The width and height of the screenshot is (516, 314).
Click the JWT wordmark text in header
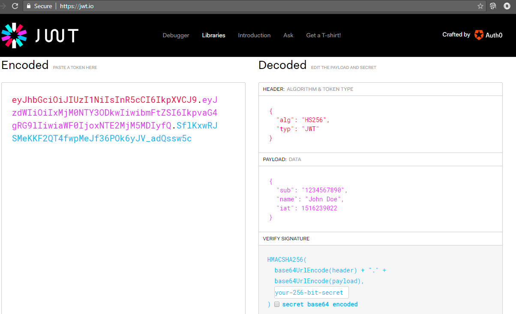point(57,36)
